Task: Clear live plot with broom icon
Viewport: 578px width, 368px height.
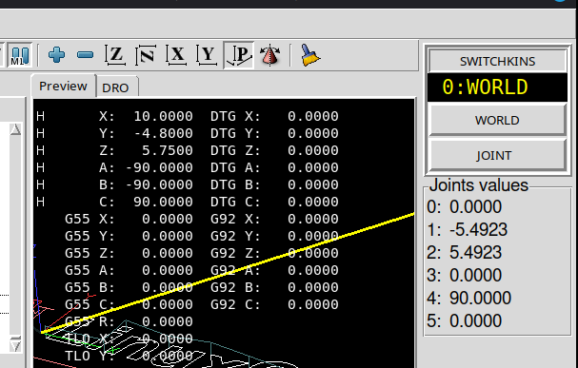Action: click(310, 55)
